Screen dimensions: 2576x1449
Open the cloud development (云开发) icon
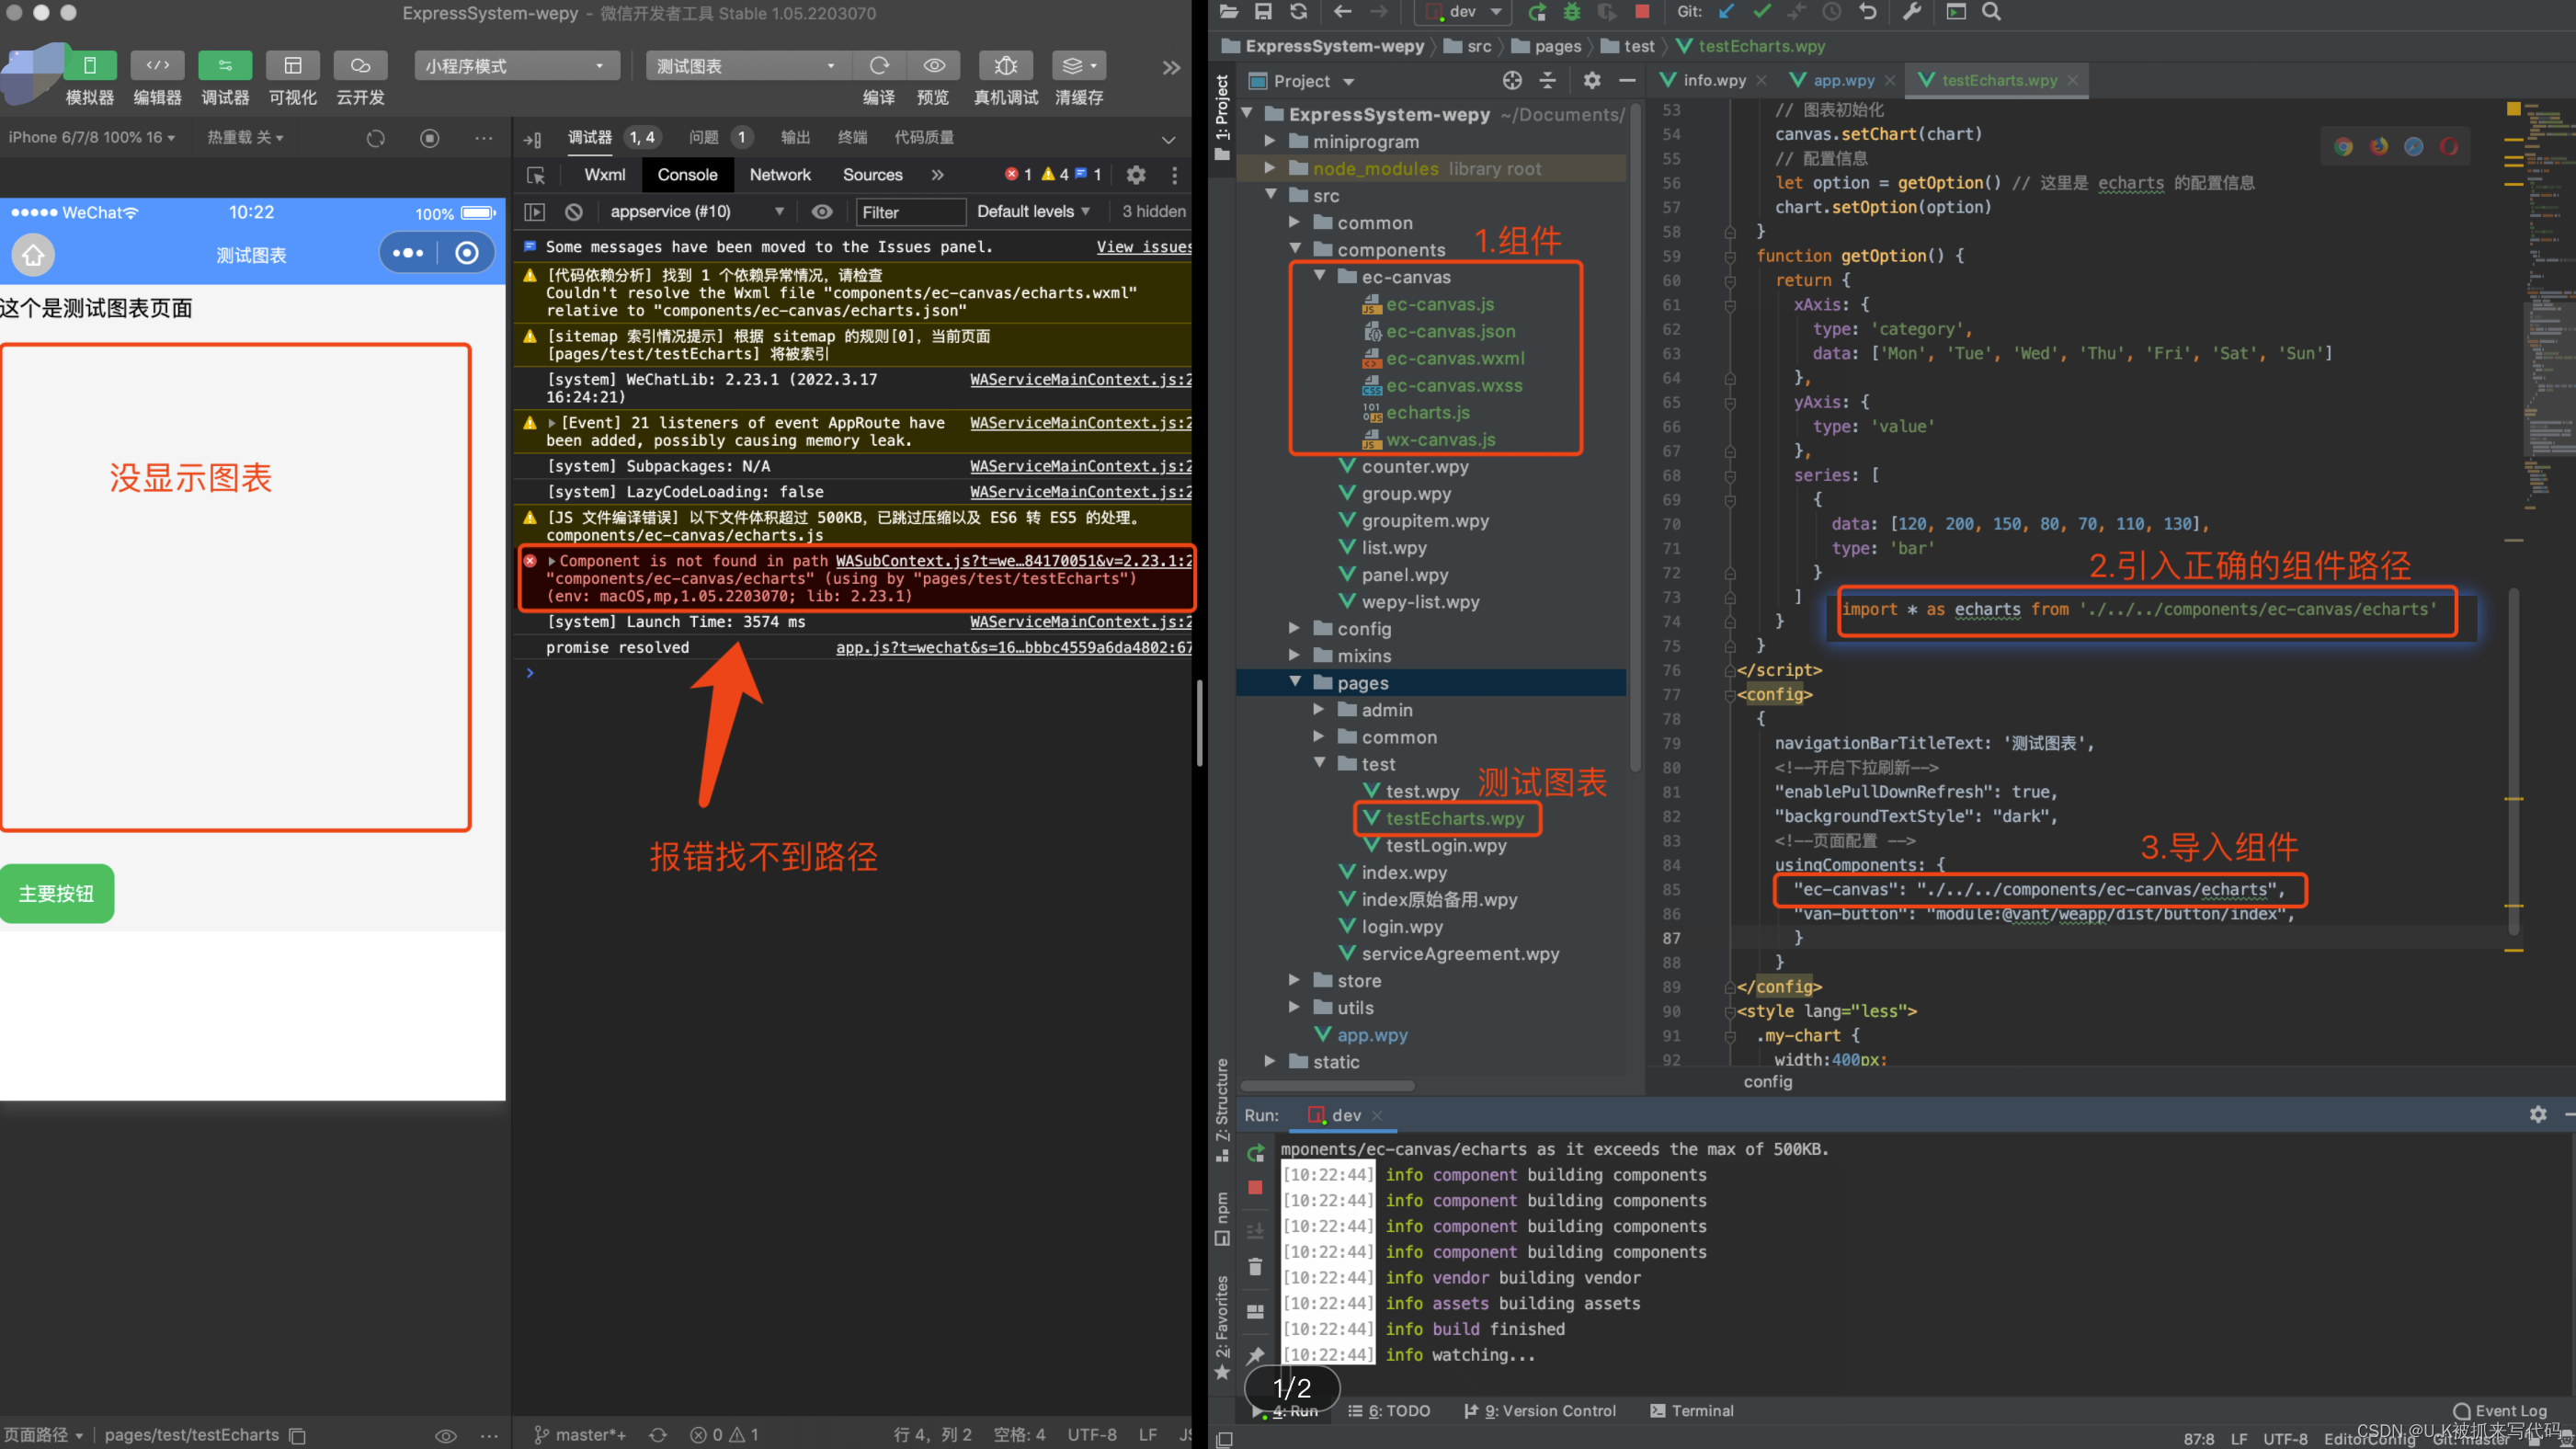pyautogui.click(x=360, y=66)
